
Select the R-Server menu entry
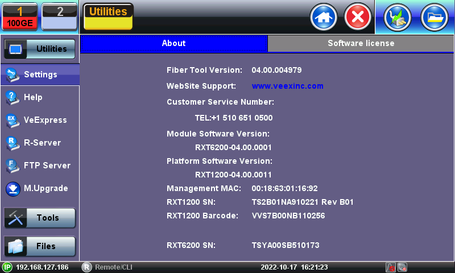tap(40, 143)
